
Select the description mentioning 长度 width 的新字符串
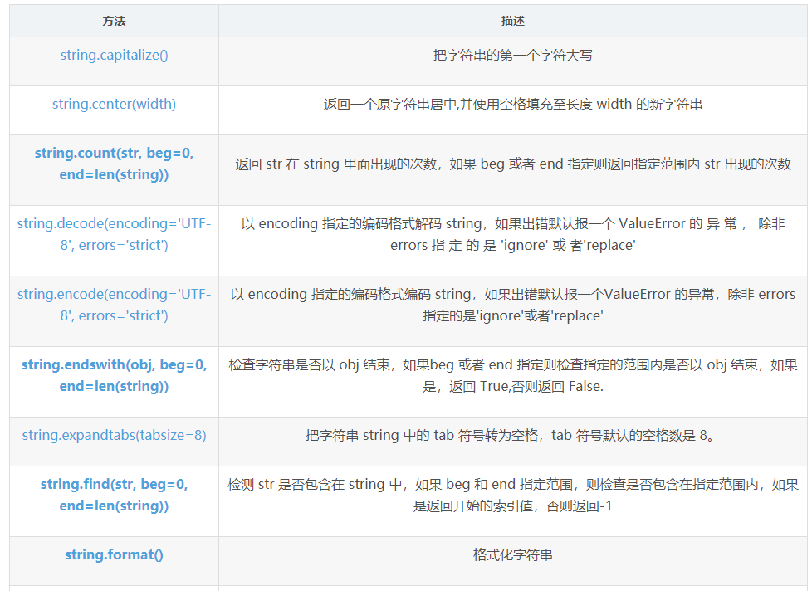point(512,104)
